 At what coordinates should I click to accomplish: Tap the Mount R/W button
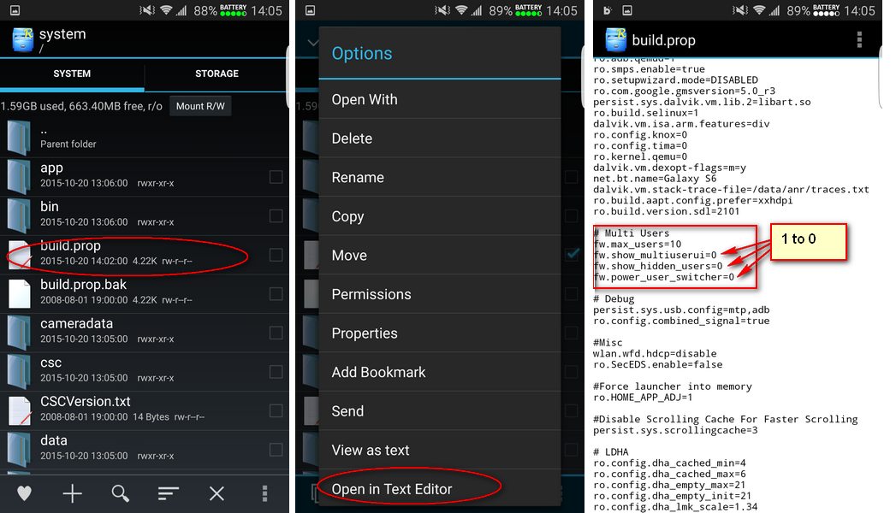200,106
